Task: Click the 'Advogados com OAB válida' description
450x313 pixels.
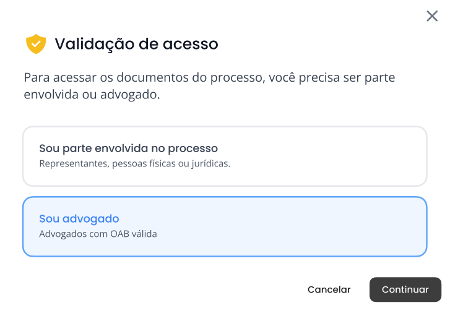Action: coord(98,234)
